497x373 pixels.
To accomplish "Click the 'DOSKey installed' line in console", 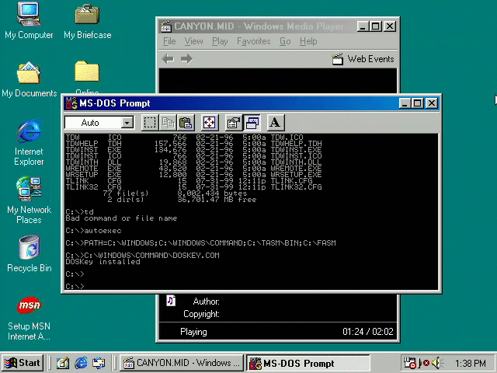I will click(x=103, y=262).
